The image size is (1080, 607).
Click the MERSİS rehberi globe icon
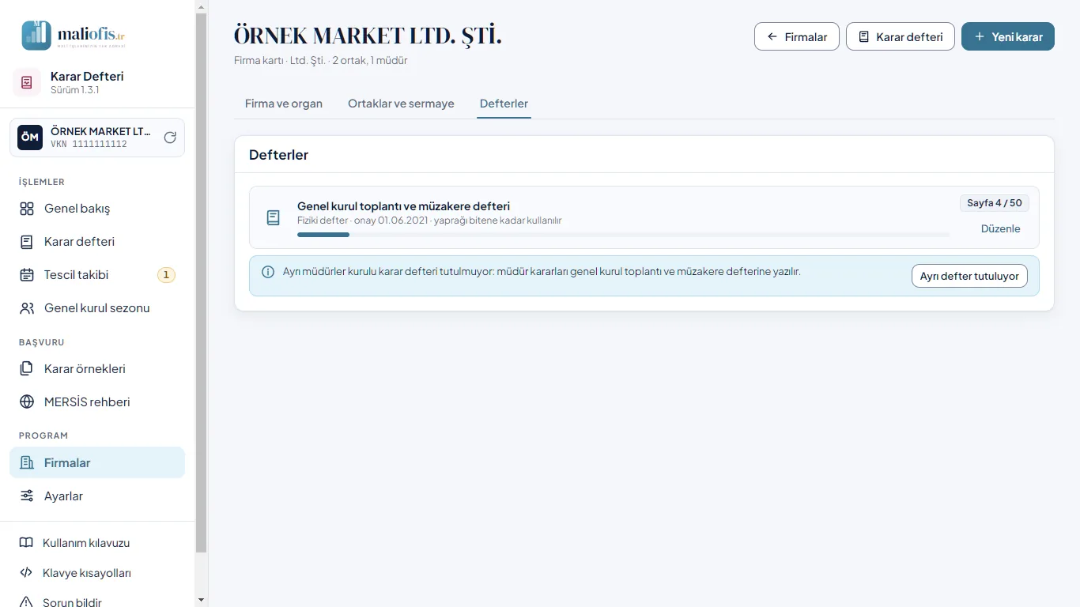(x=27, y=402)
